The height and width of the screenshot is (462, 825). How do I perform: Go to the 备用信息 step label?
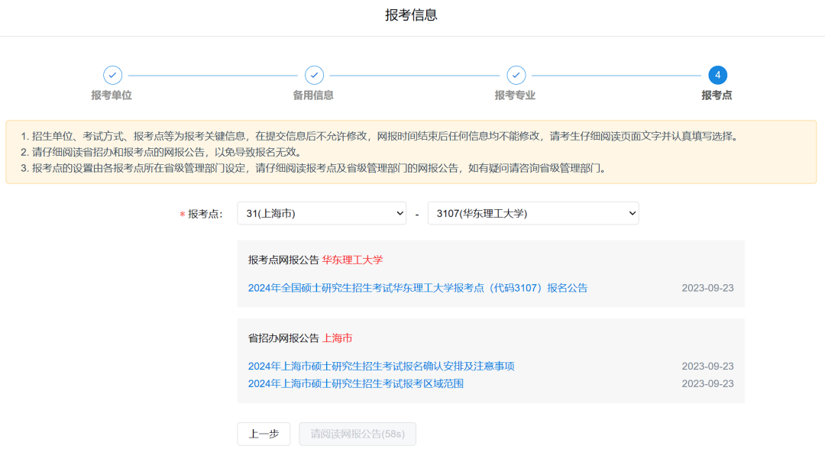tap(313, 95)
